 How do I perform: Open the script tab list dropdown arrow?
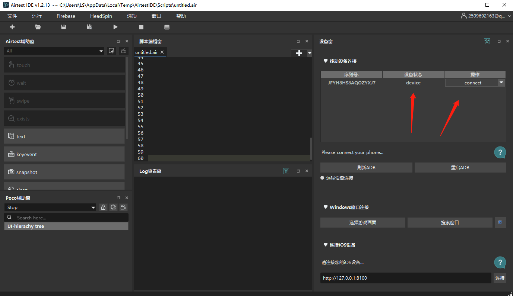(x=310, y=53)
